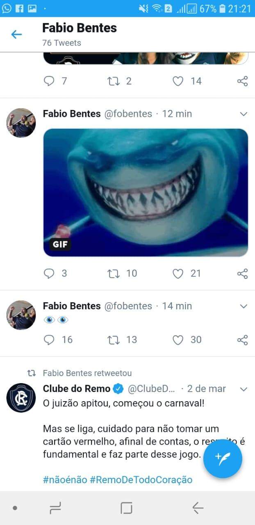Open options menu on the shark GIF tweet
This screenshot has width=255, height=525.
[244, 114]
